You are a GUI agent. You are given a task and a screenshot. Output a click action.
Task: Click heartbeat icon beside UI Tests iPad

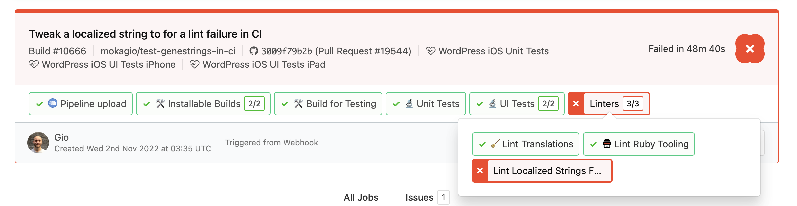tap(195, 64)
